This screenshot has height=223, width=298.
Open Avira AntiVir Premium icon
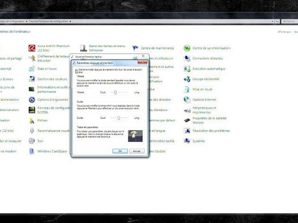pyautogui.click(x=32, y=48)
